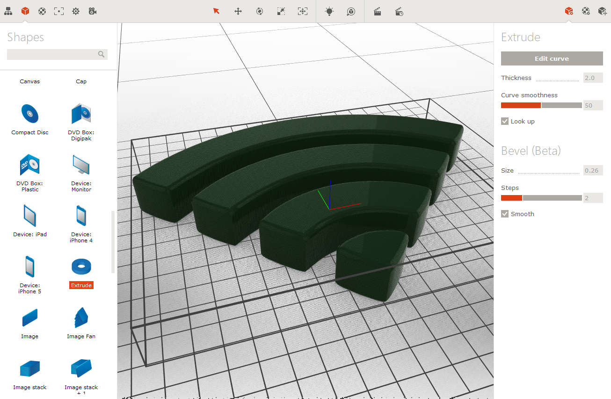Add the Image Fan shape
Viewport: 611px width, 399px height.
click(x=81, y=318)
